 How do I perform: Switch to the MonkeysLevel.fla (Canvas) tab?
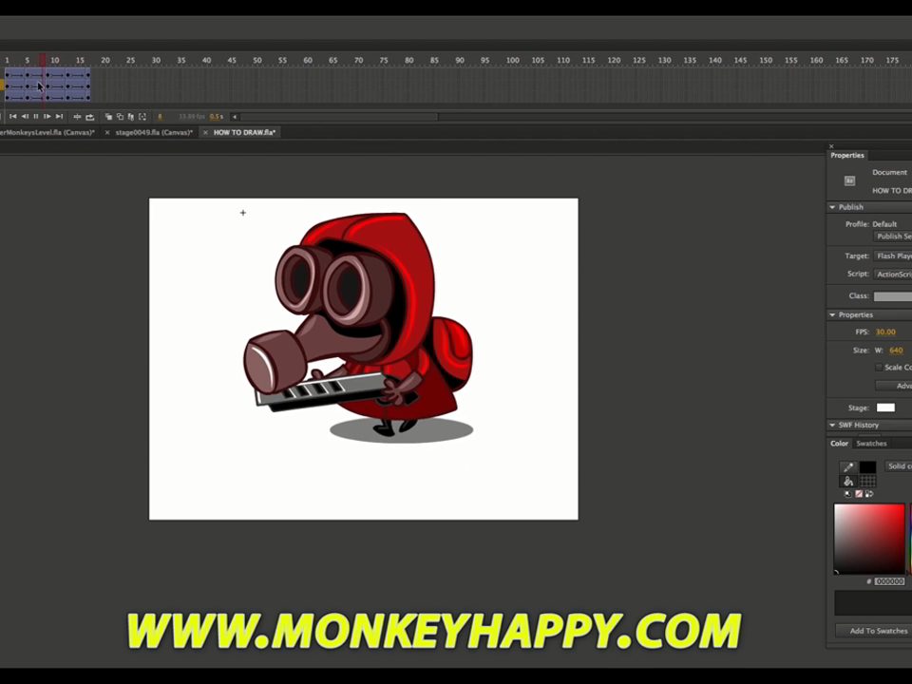[x=47, y=133]
